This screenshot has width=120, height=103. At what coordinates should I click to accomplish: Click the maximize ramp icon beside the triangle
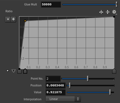coord(14,71)
